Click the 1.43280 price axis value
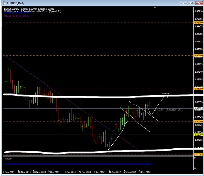 coord(198,34)
